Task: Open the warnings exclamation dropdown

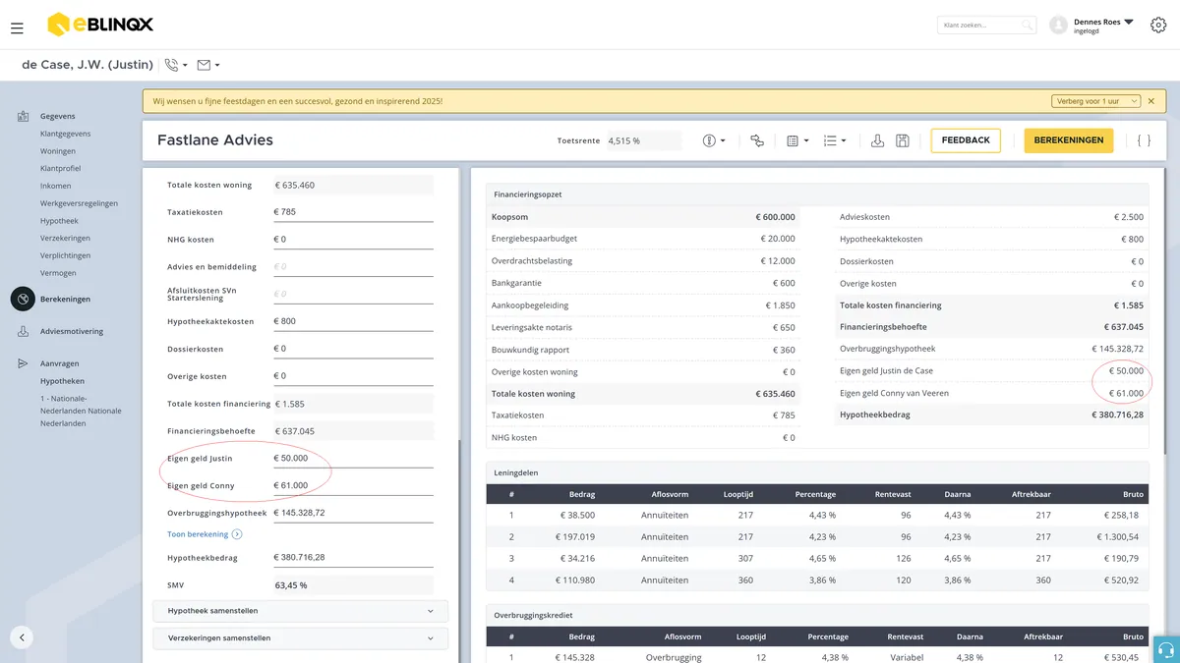Action: [714, 140]
